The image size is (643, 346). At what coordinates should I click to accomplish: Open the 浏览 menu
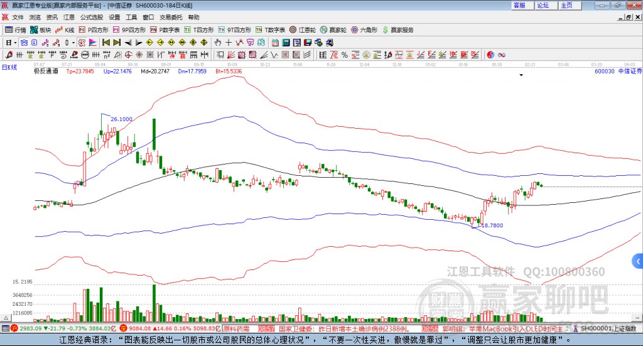[35, 17]
